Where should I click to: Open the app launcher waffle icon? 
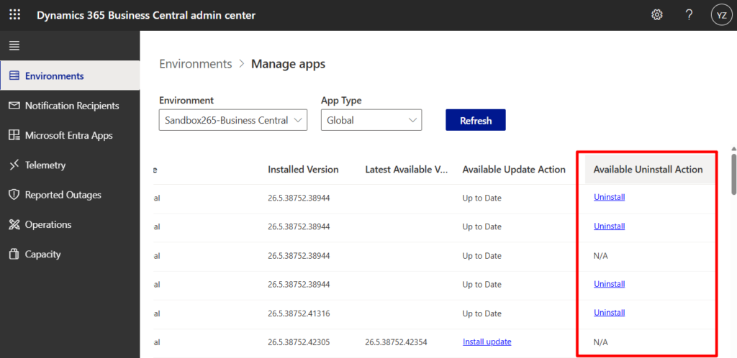[x=14, y=15]
